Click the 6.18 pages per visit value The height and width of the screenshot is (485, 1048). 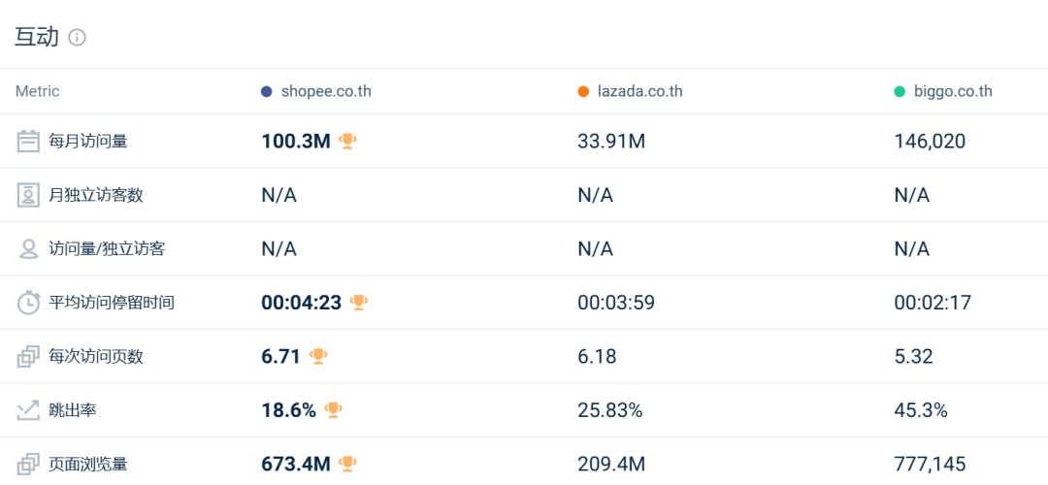click(598, 357)
